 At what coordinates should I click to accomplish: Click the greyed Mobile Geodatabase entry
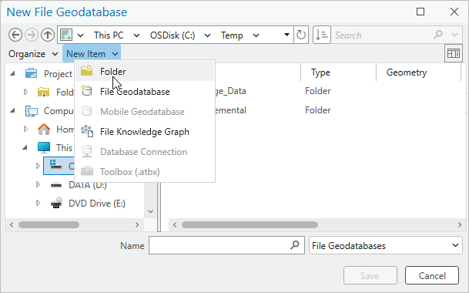[x=145, y=112]
